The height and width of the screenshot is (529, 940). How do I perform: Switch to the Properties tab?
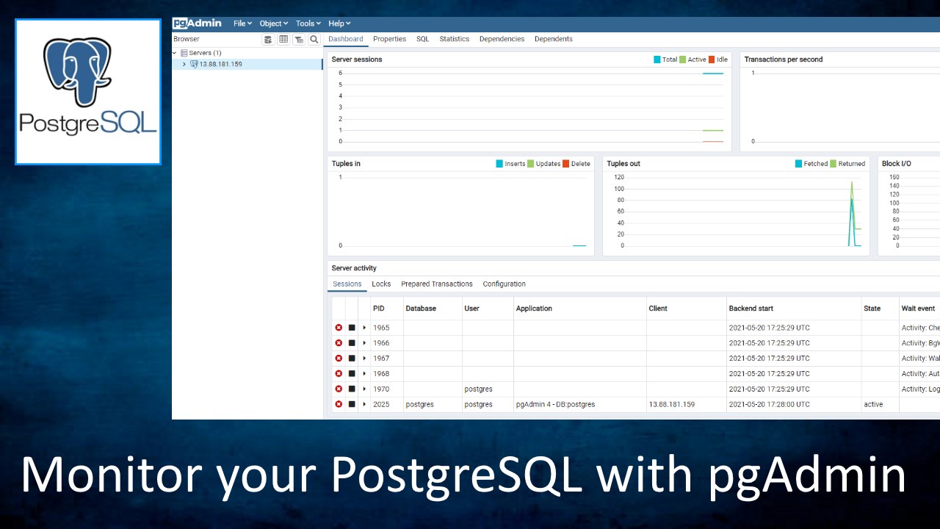(x=389, y=39)
